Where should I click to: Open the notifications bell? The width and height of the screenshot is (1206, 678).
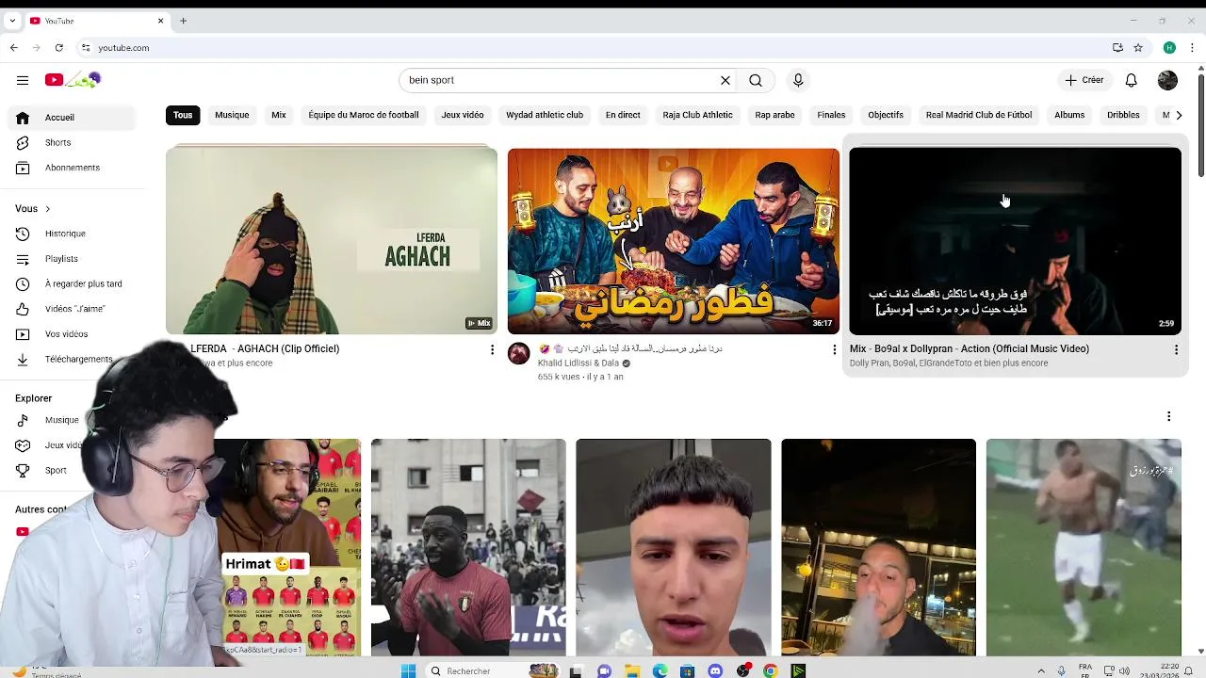1132,80
